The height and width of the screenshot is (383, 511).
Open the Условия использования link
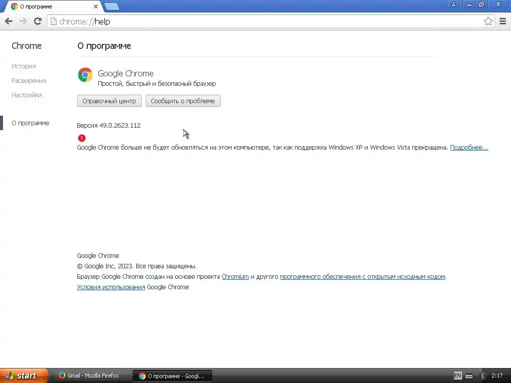pos(111,287)
